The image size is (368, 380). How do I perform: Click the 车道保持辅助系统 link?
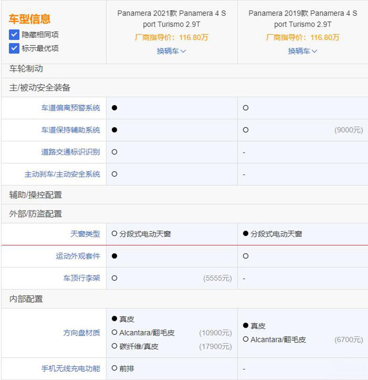[70, 130]
